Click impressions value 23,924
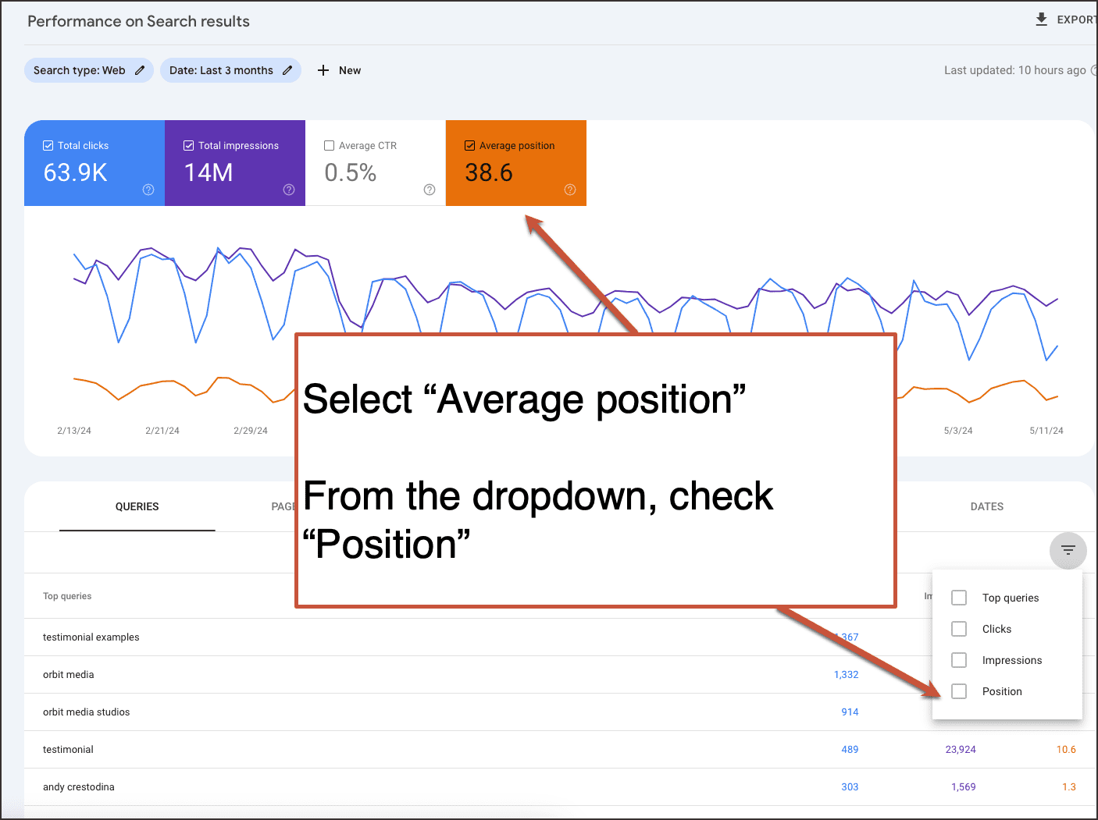The height and width of the screenshot is (820, 1098). (x=961, y=750)
